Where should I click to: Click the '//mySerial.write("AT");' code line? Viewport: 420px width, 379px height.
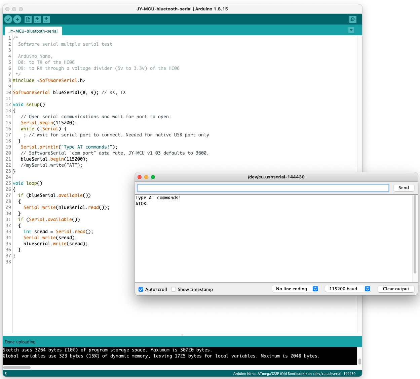51,165
